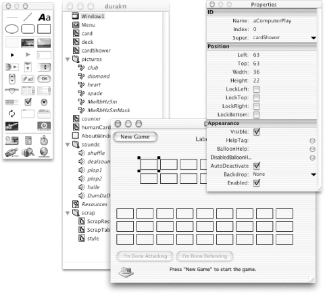Click the Height value 22

(256, 80)
